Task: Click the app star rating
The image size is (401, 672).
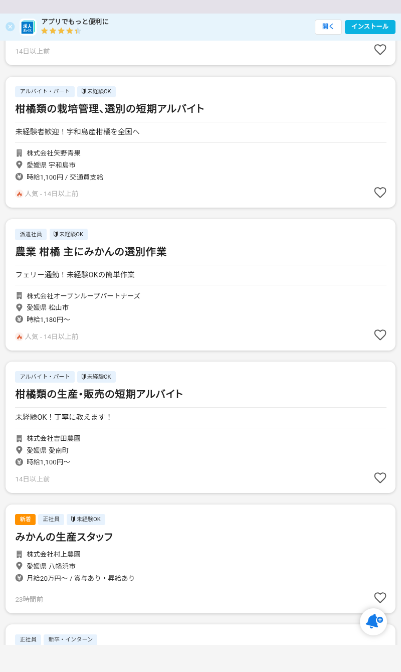Action: point(61,31)
